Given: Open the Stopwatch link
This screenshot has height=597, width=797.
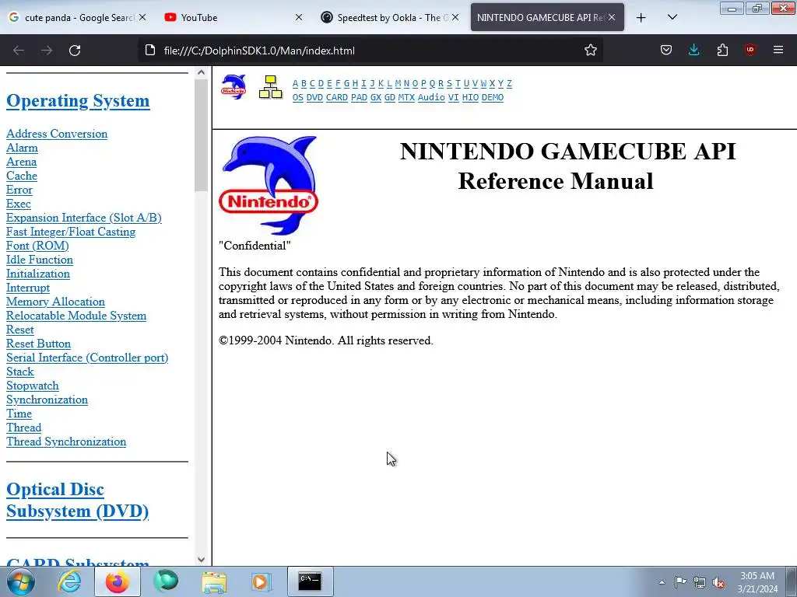Looking at the screenshot, I should click(33, 386).
